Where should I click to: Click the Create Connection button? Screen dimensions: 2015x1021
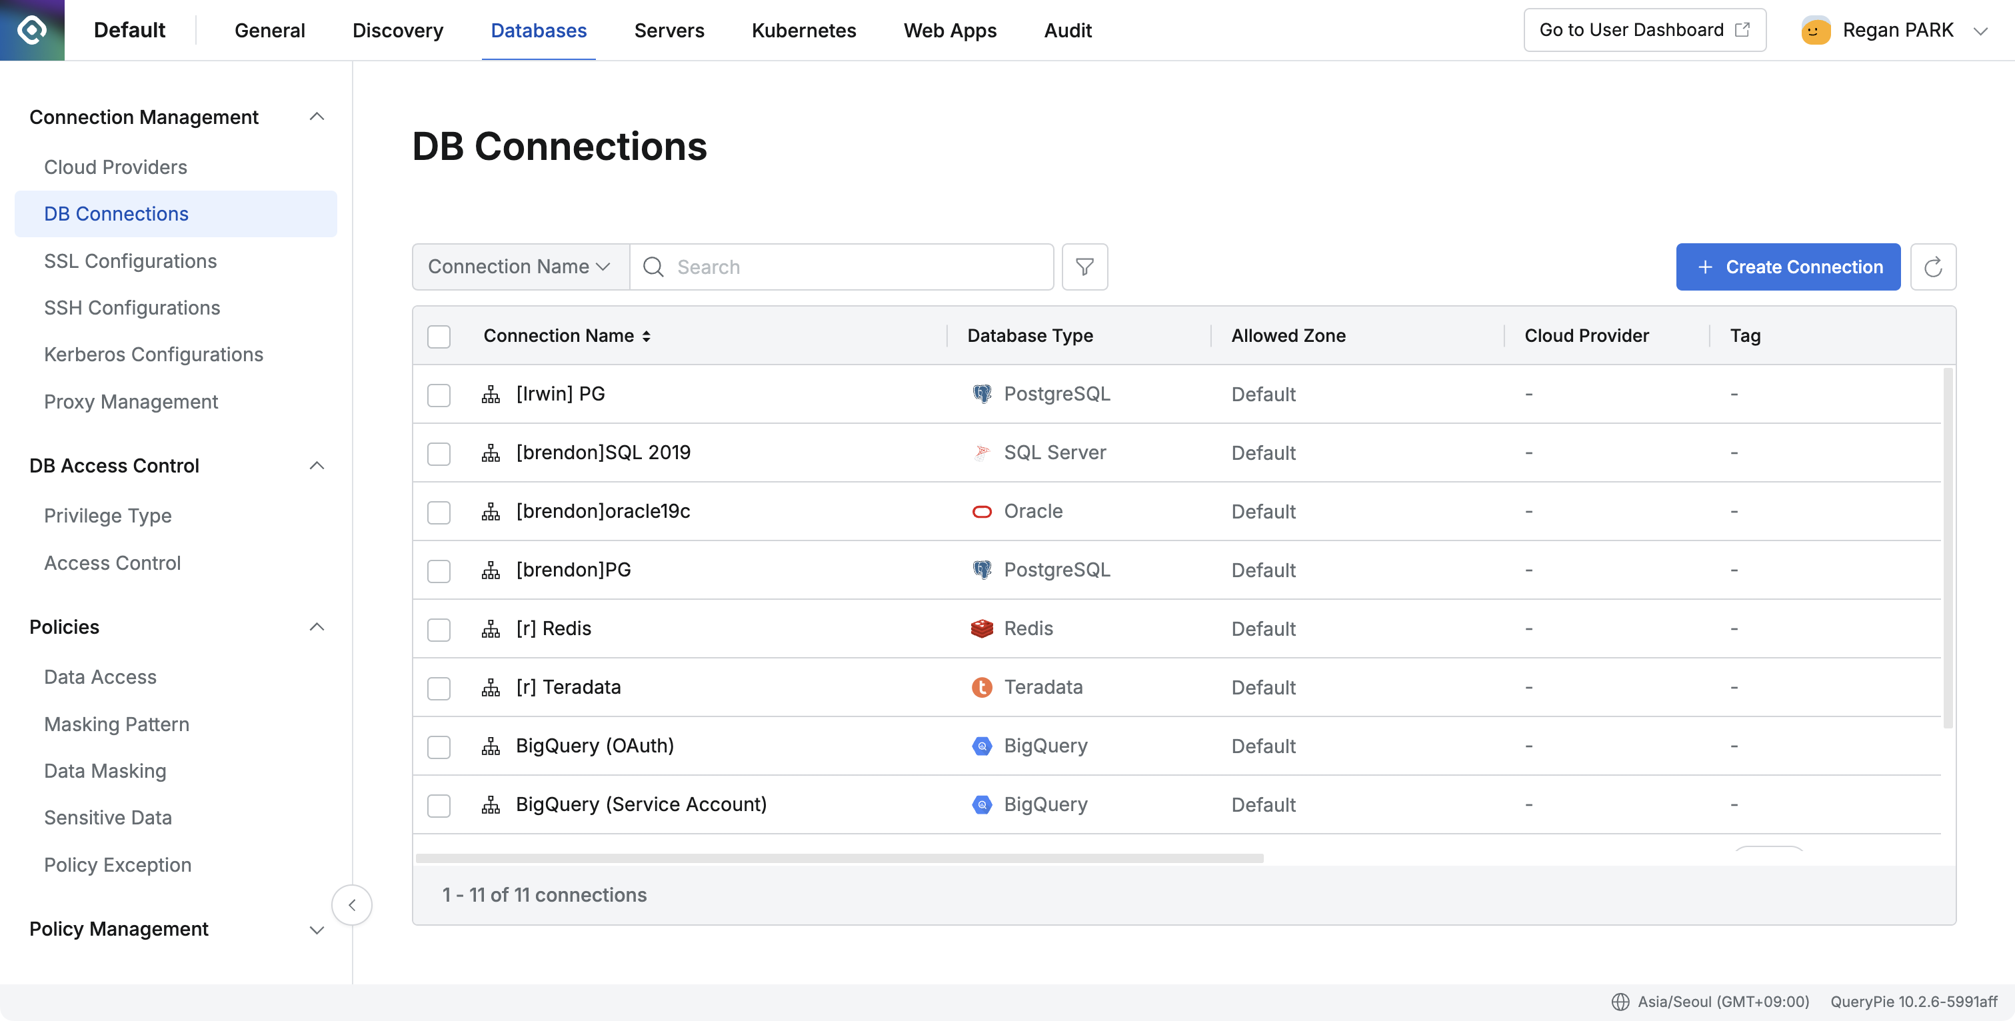tap(1788, 267)
